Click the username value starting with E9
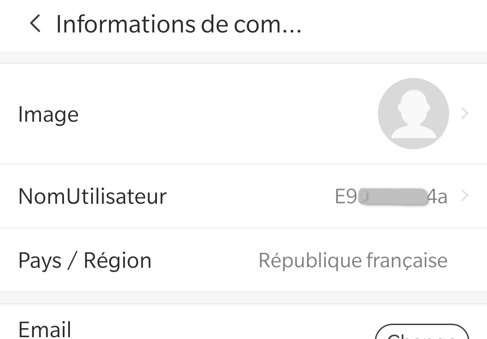The image size is (487, 339). (346, 197)
